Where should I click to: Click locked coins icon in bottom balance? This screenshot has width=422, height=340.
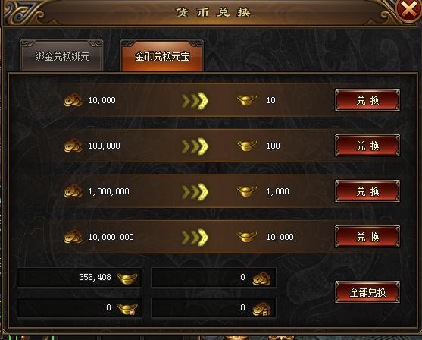click(x=261, y=309)
